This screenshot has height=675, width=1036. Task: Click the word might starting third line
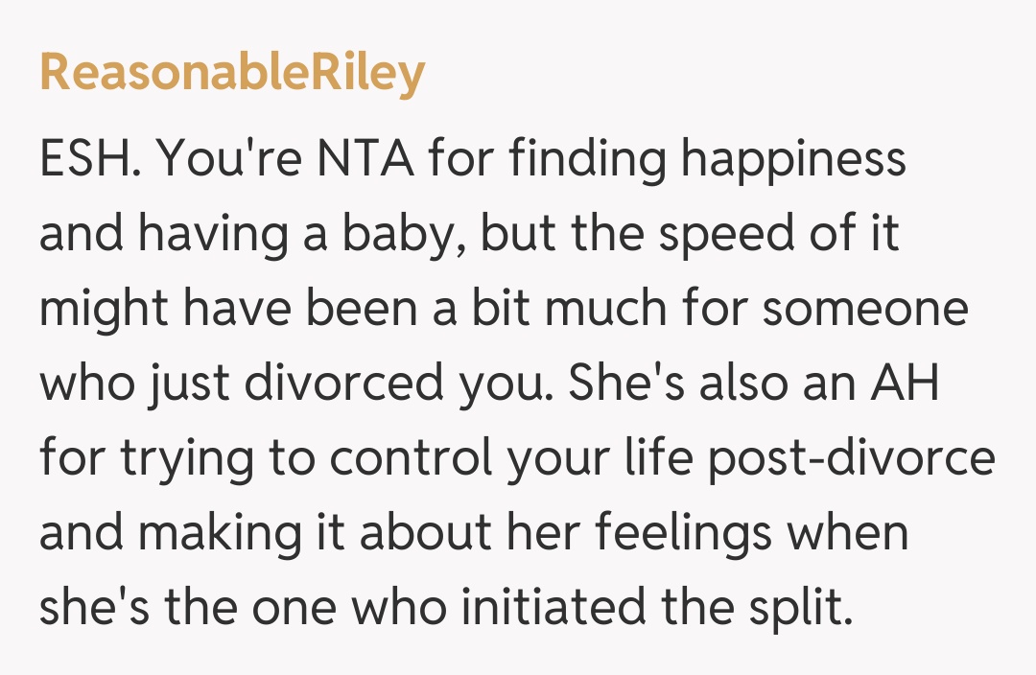pos(100,309)
